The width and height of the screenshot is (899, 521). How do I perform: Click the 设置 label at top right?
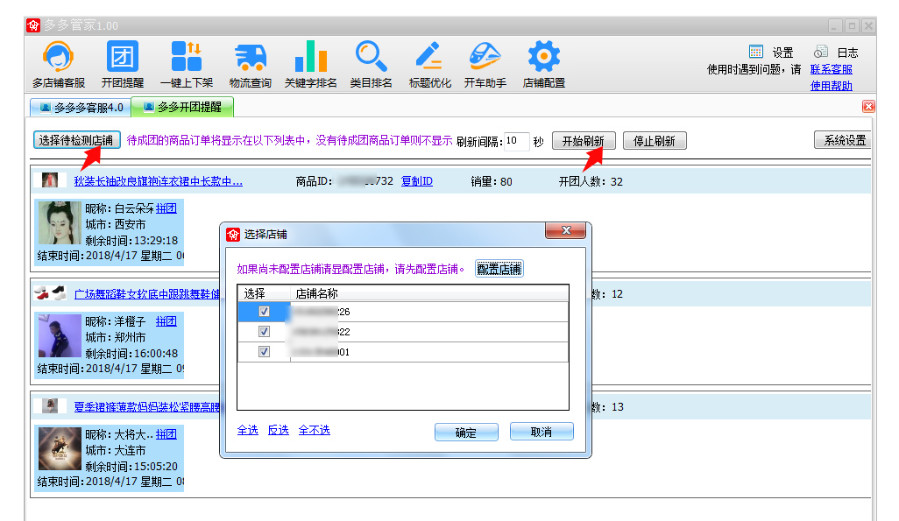coord(782,53)
